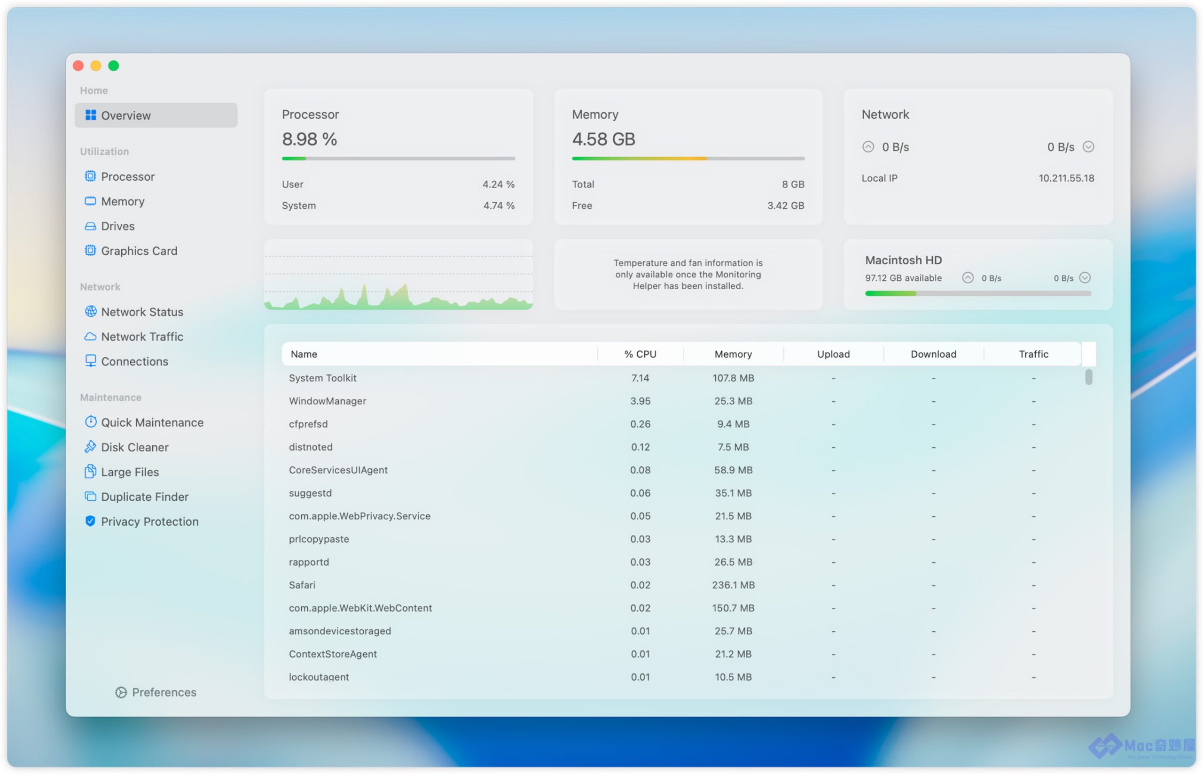
Task: Click the Duplicate Finder icon
Action: [90, 497]
